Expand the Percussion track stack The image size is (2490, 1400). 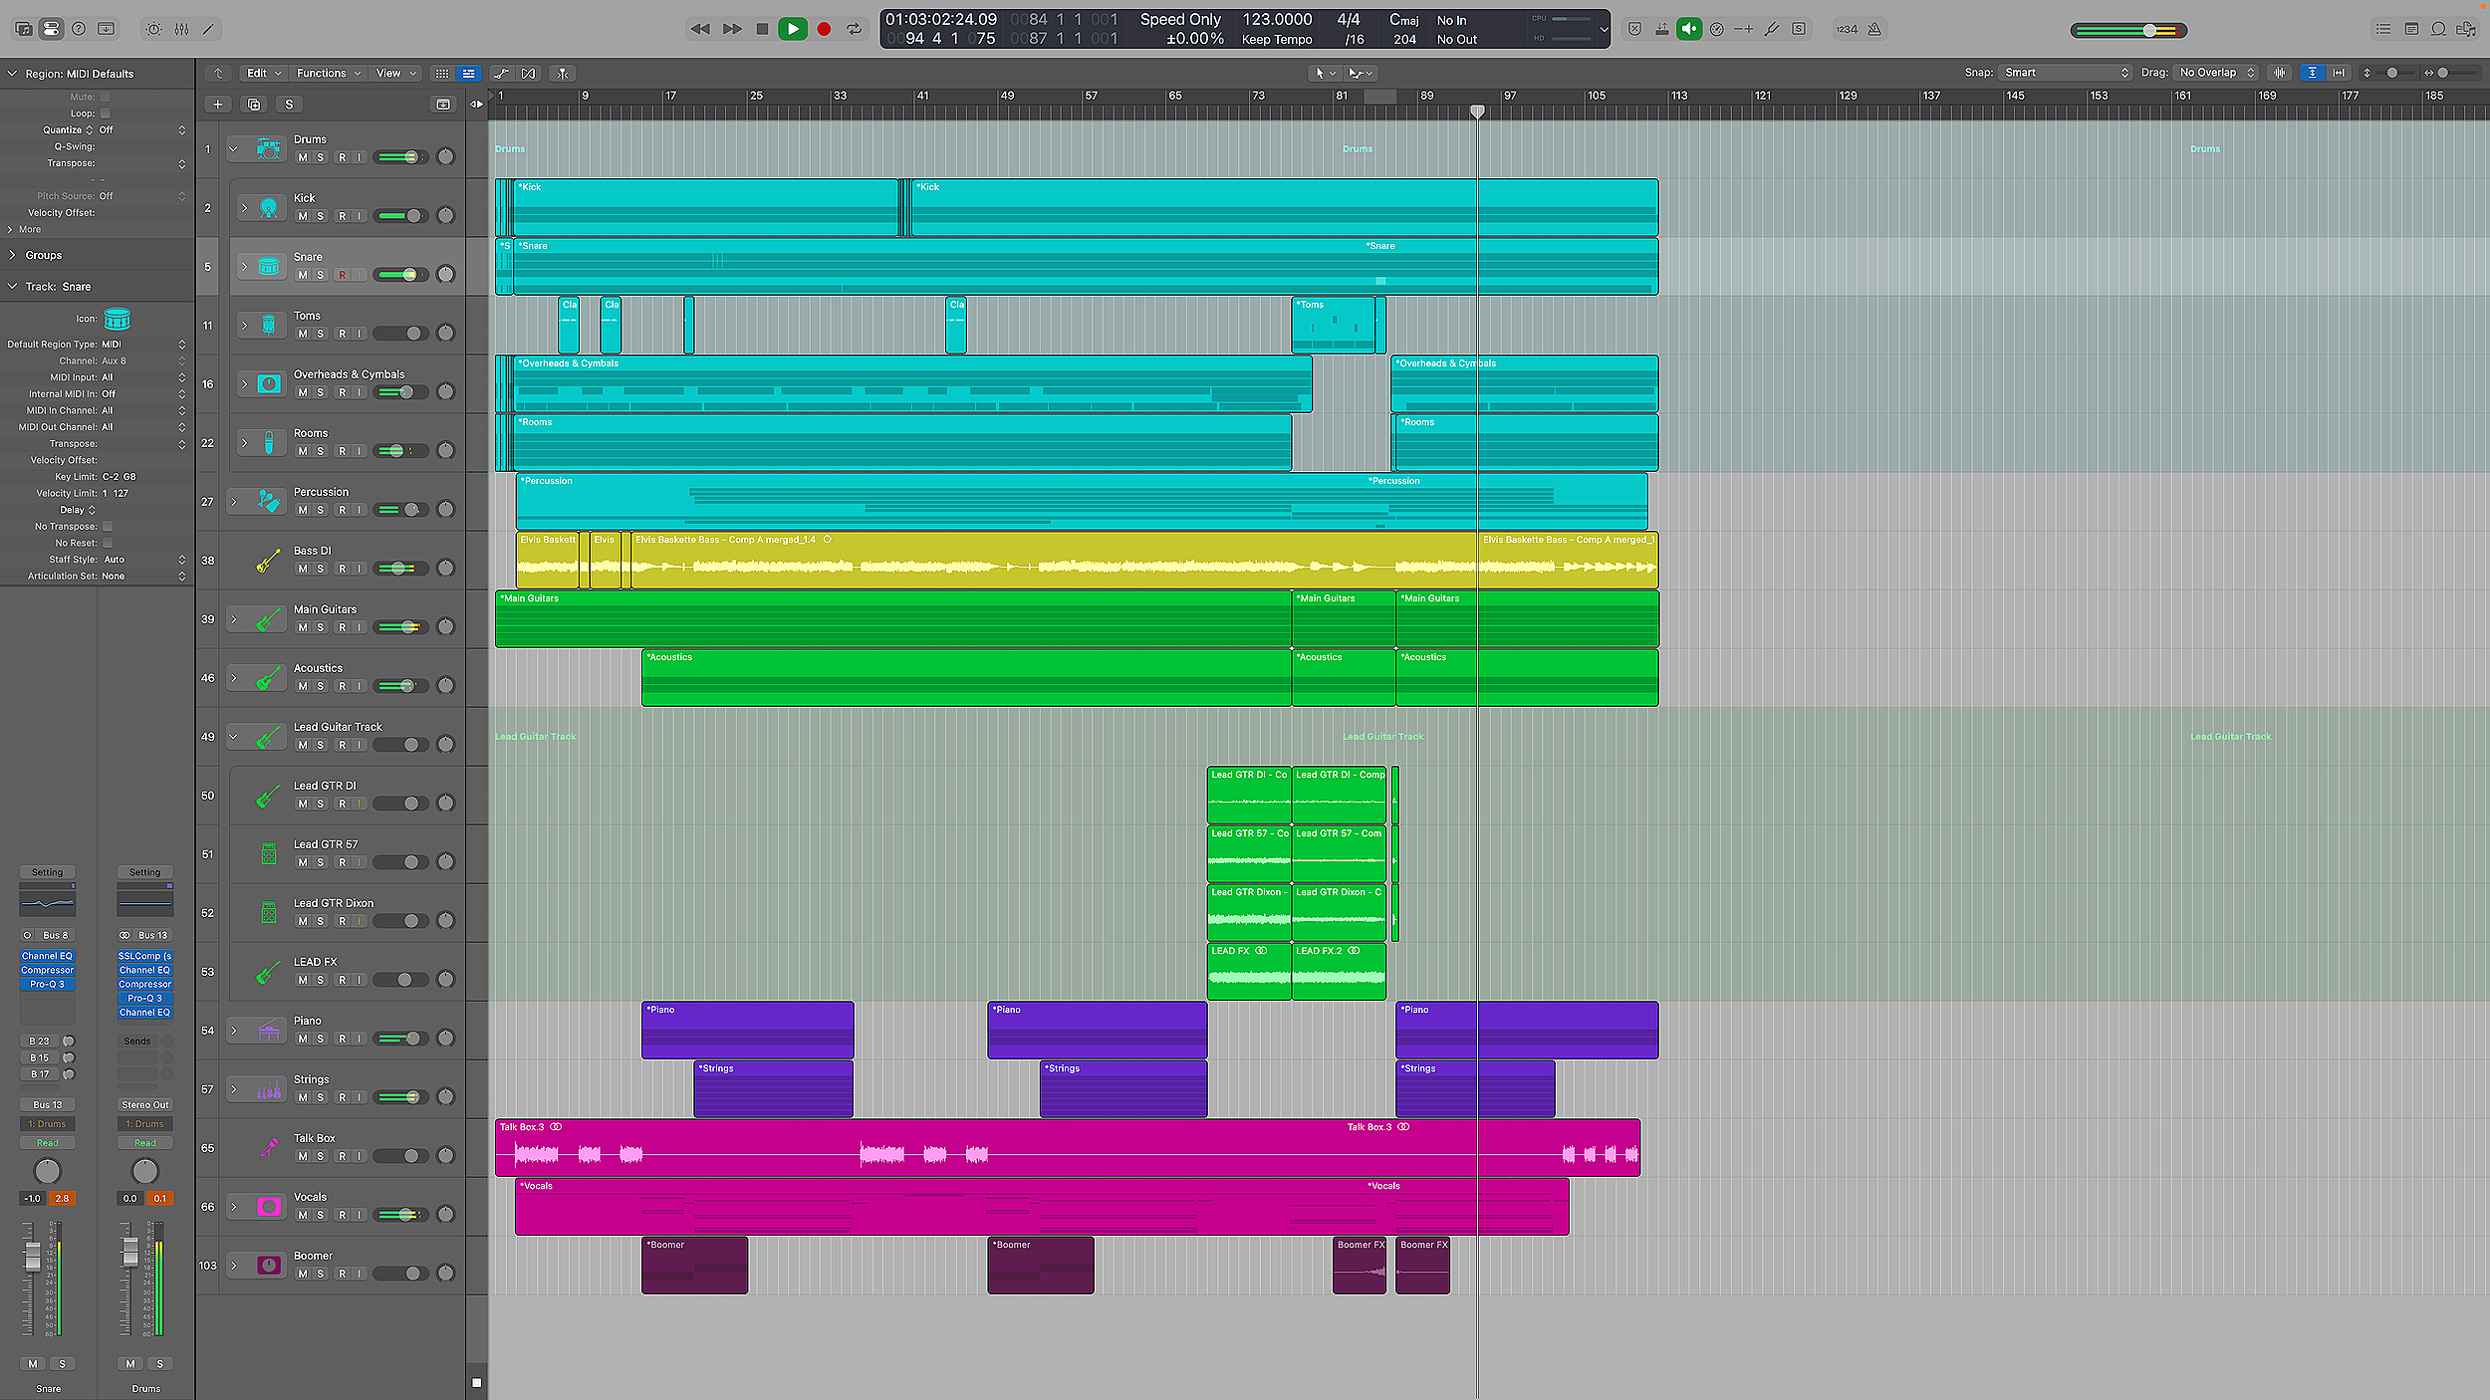coord(233,502)
